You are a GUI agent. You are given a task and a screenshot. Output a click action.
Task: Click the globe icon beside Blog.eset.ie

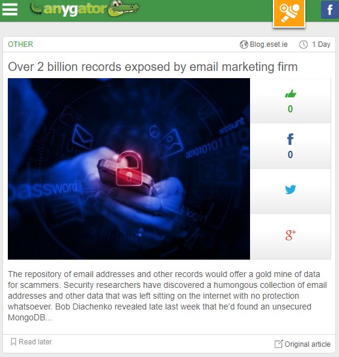coord(244,44)
